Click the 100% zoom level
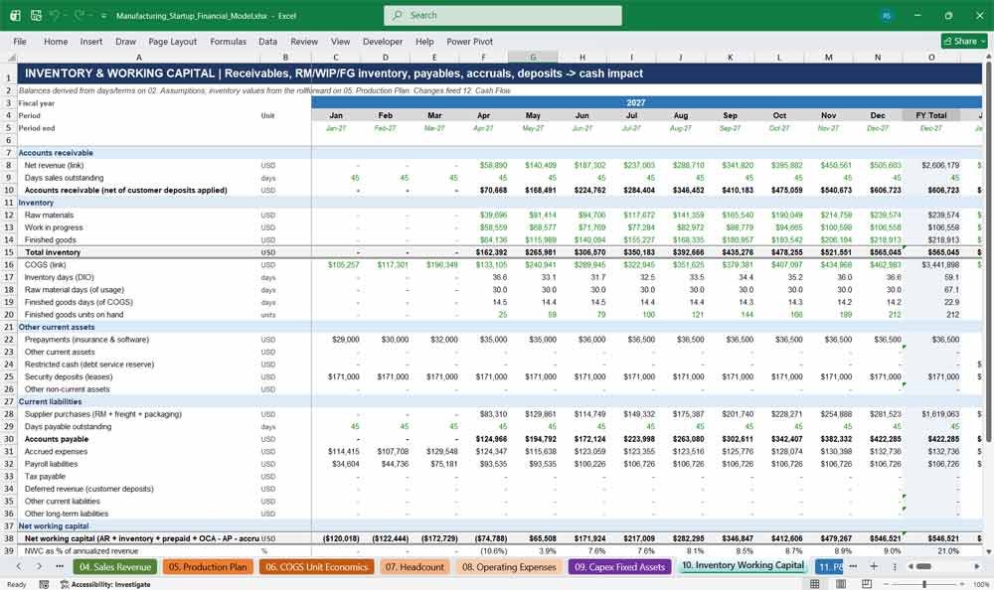Screen dimensions: 994x590 [980, 584]
